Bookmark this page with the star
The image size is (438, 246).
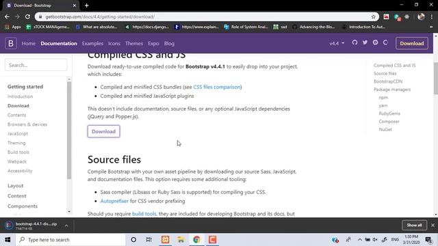coord(374,16)
